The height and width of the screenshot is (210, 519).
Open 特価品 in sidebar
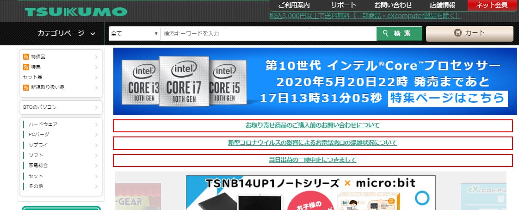[x=61, y=56]
